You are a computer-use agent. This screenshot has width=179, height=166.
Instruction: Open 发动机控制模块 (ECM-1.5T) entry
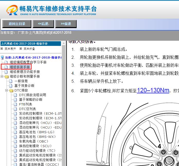(x=40, y=118)
